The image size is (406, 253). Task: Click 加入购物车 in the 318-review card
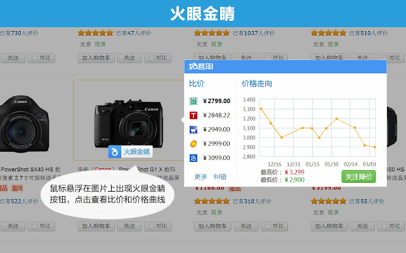213,226
